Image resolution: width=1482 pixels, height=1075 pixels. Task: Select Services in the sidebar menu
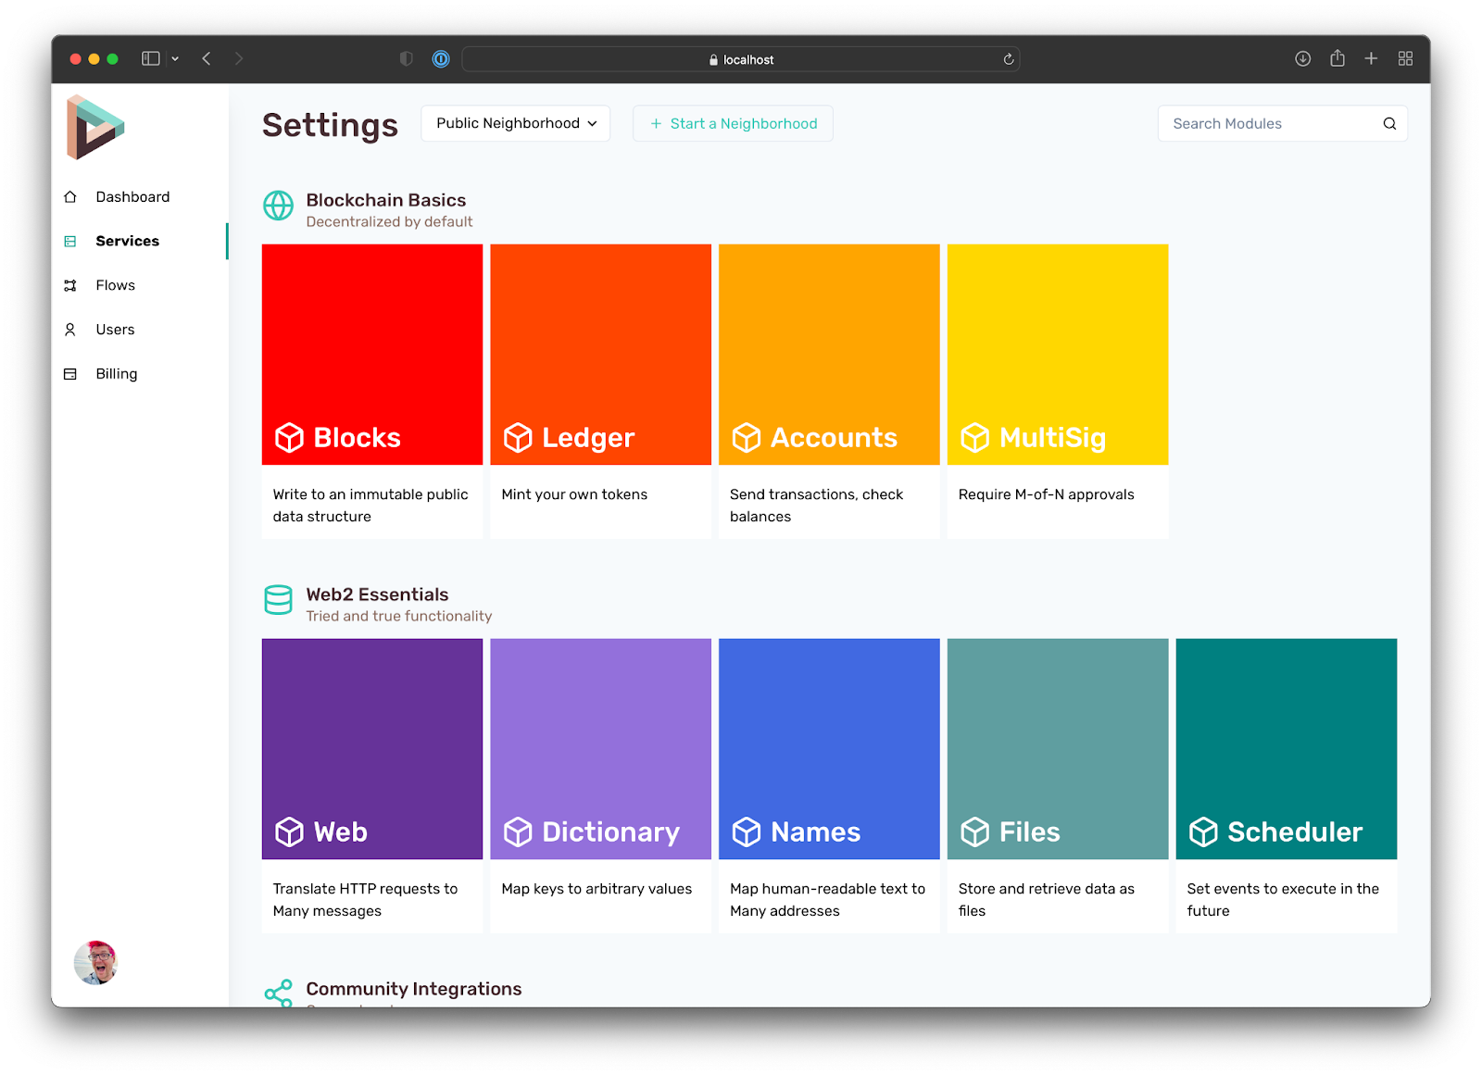click(x=127, y=242)
